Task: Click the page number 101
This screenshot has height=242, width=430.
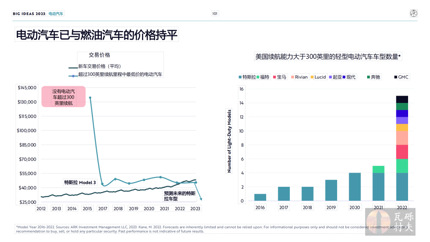Action: tap(215, 13)
